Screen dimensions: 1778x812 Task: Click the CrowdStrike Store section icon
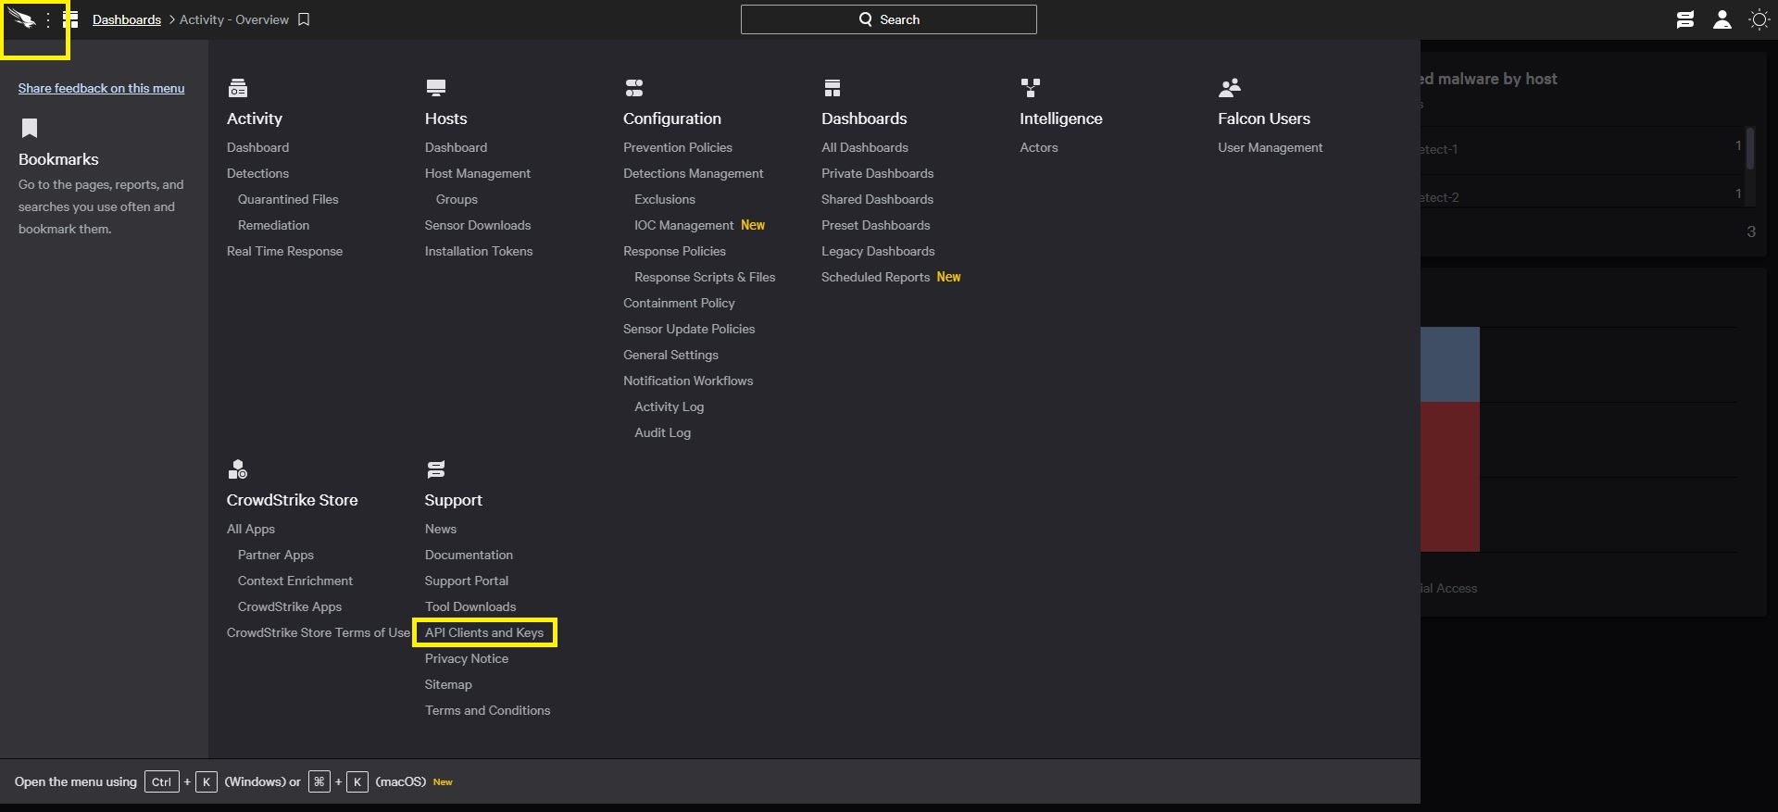[x=238, y=469]
